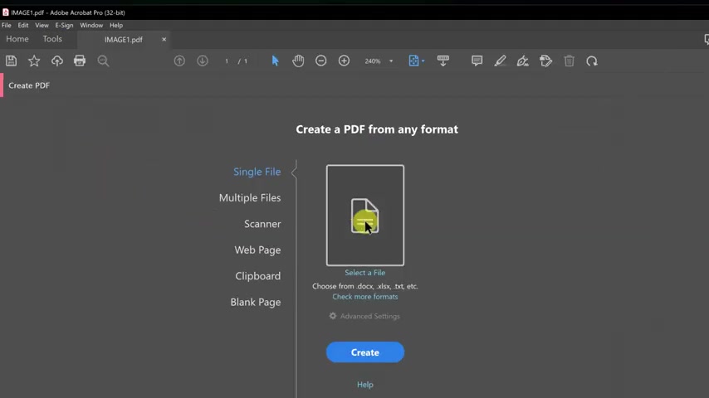Click the file placeholder document icon
This screenshot has width=709, height=398.
point(365,216)
